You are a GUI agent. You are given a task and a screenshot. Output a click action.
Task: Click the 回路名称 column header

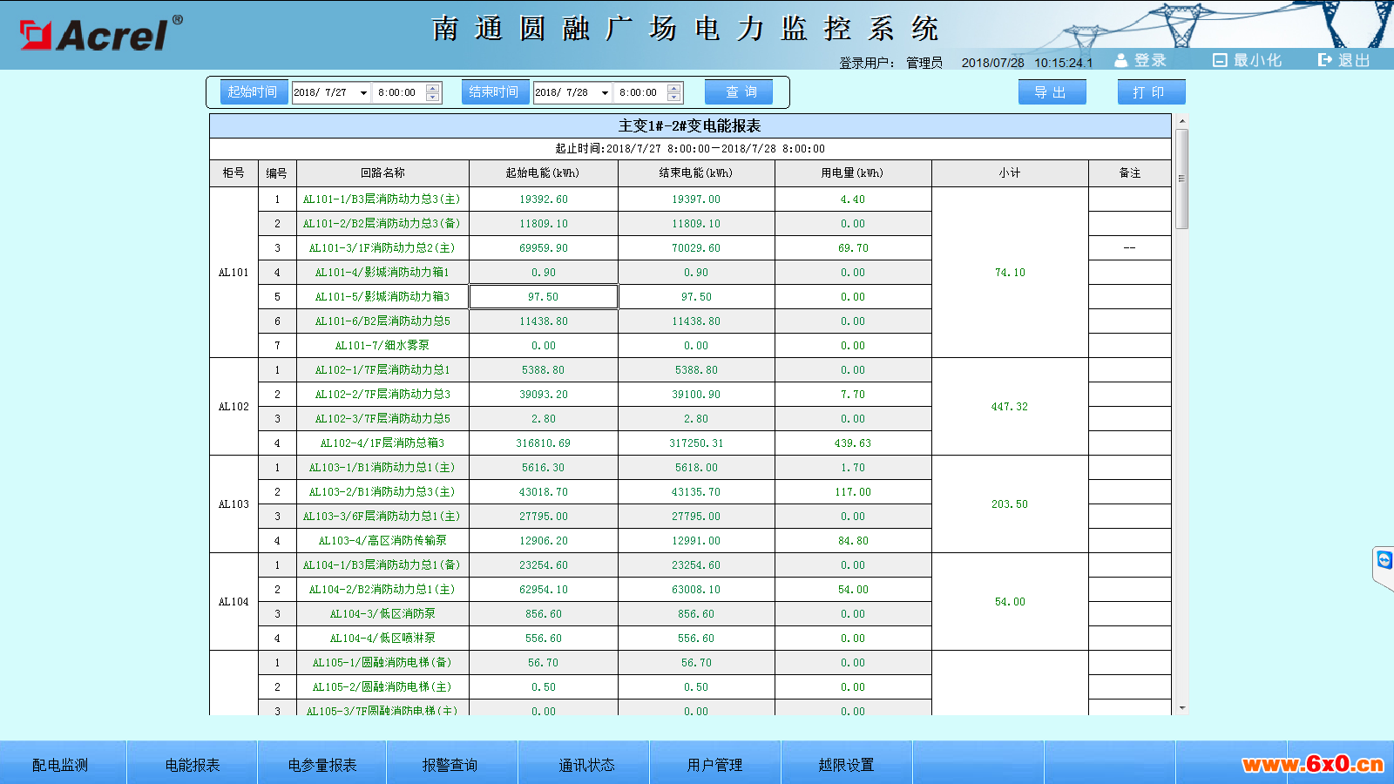[x=382, y=173]
